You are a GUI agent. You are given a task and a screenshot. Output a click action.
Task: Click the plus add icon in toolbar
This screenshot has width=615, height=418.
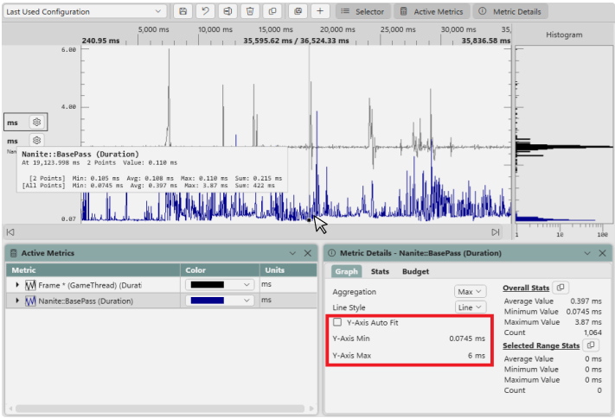click(320, 11)
